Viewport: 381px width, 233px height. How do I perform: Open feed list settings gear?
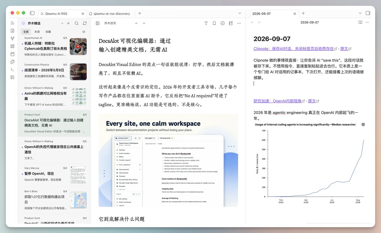[x=84, y=32]
